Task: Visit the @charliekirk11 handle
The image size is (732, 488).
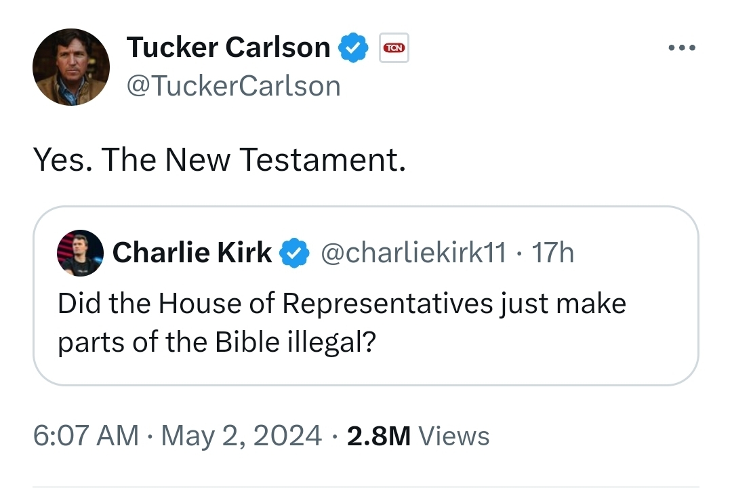Action: [412, 253]
